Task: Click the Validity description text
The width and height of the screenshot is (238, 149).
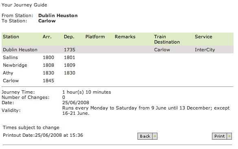Action: 146,110
